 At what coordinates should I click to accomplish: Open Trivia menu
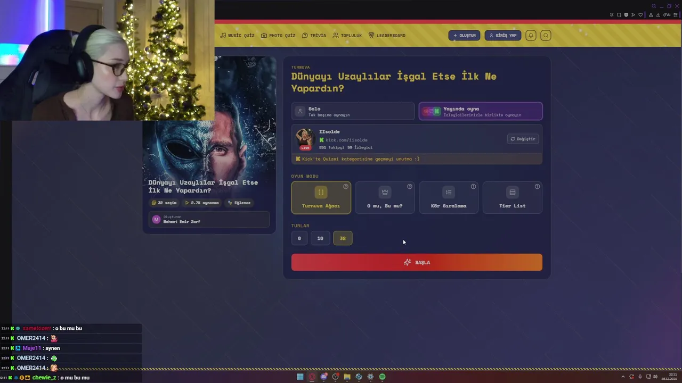pos(314,36)
